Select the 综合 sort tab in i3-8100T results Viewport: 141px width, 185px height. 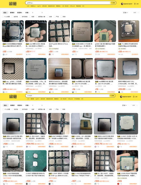point(6,105)
